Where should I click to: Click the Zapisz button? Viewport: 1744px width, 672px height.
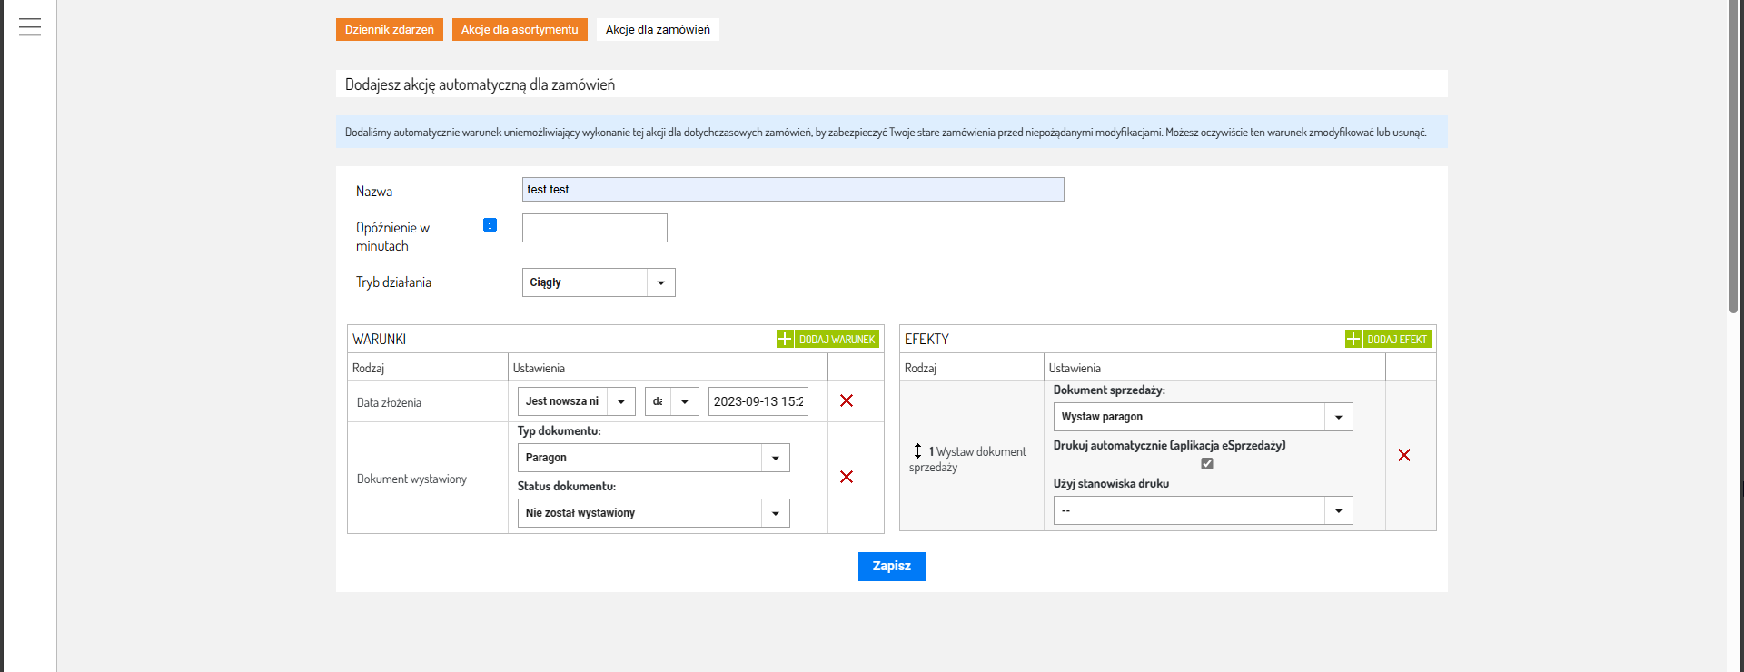[x=891, y=566]
